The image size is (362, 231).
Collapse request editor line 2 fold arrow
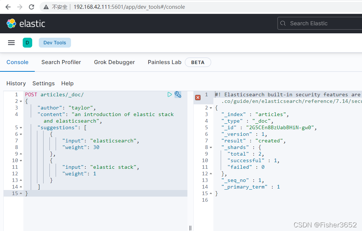coord(21,101)
